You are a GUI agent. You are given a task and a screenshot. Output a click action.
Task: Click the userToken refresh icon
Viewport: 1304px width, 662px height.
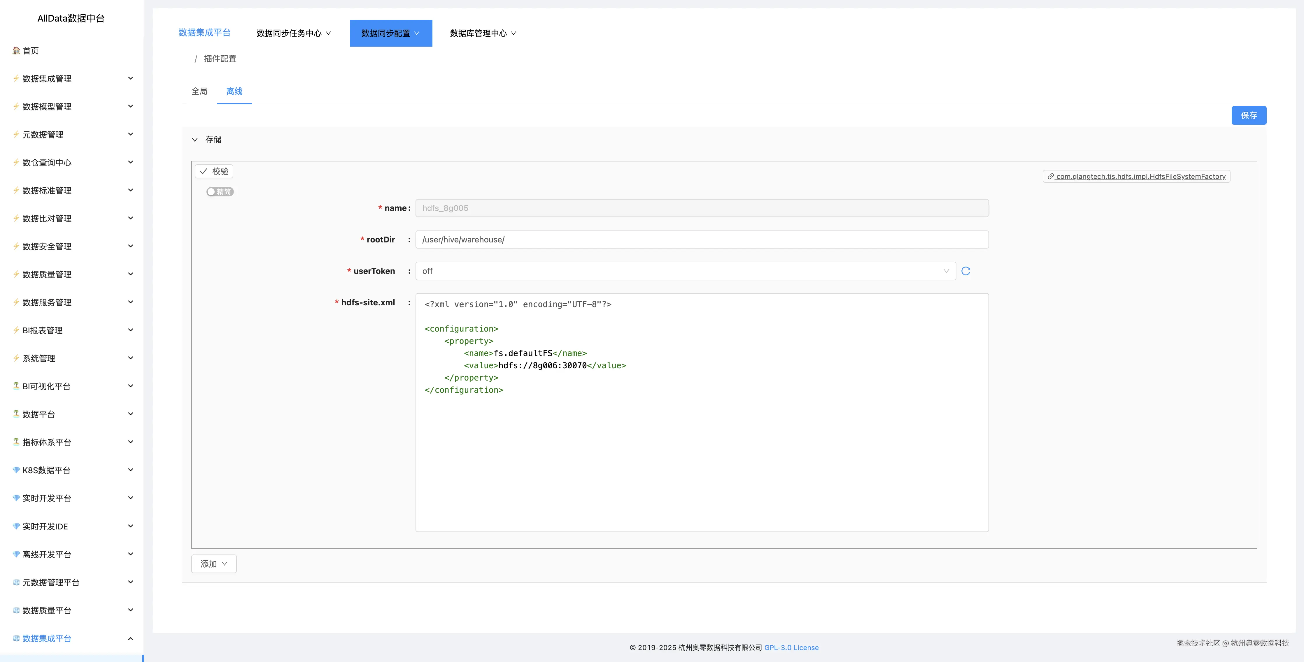point(965,271)
